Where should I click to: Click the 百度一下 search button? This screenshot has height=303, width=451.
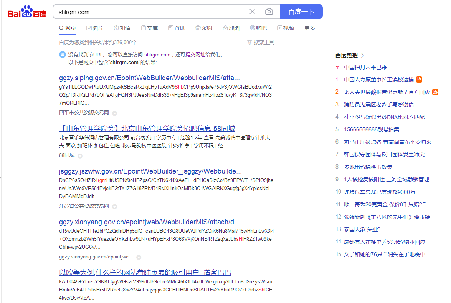click(301, 12)
